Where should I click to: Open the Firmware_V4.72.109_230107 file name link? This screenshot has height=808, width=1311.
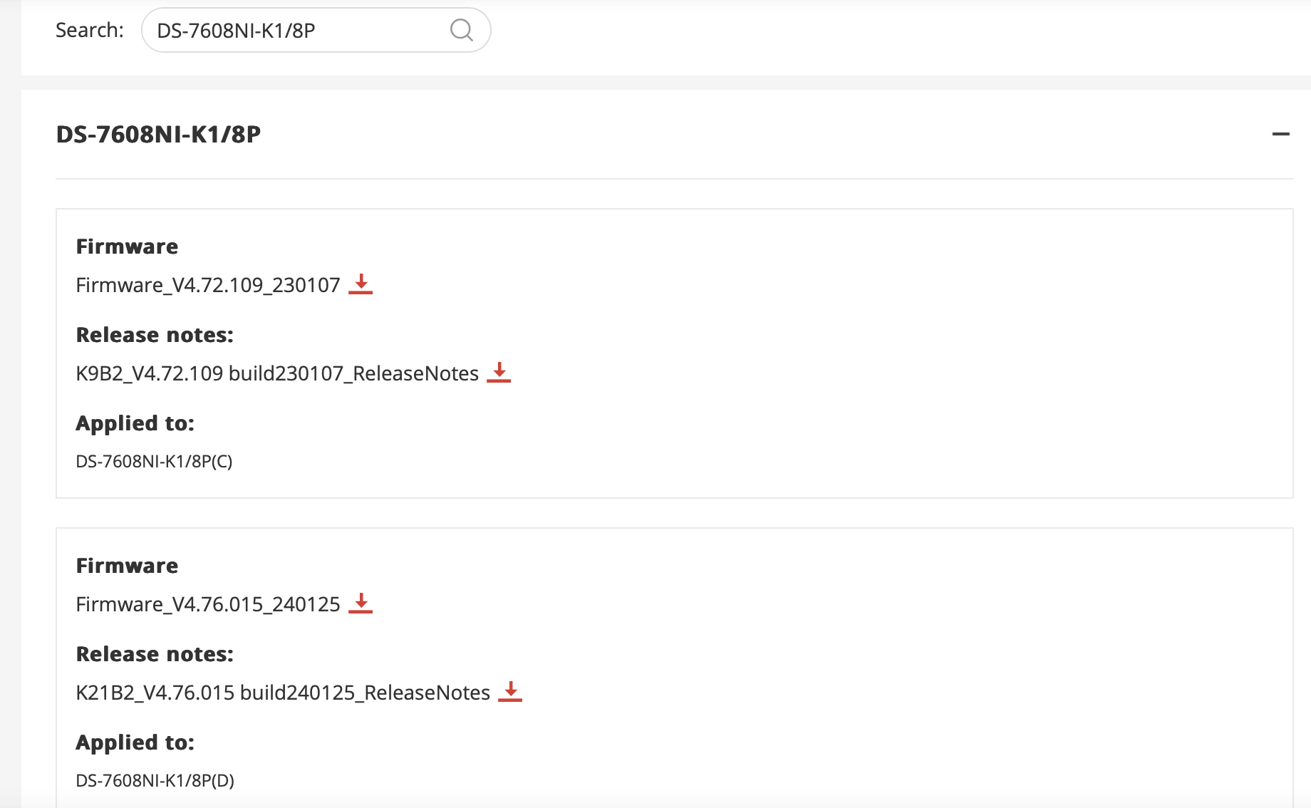pos(208,285)
